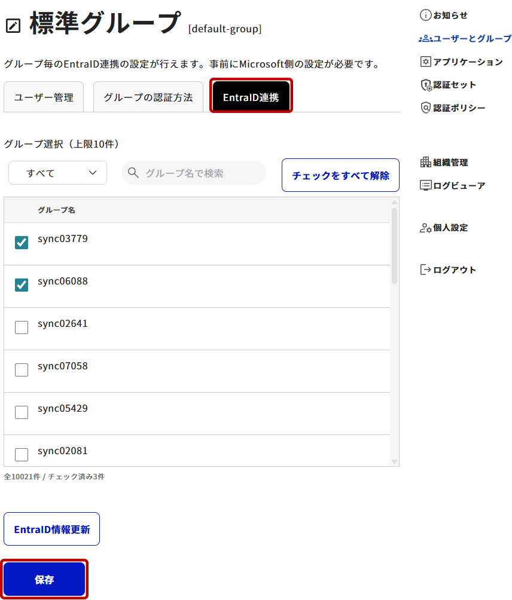
Task: Uncheck the sync06088 checkbox
Action: click(22, 285)
